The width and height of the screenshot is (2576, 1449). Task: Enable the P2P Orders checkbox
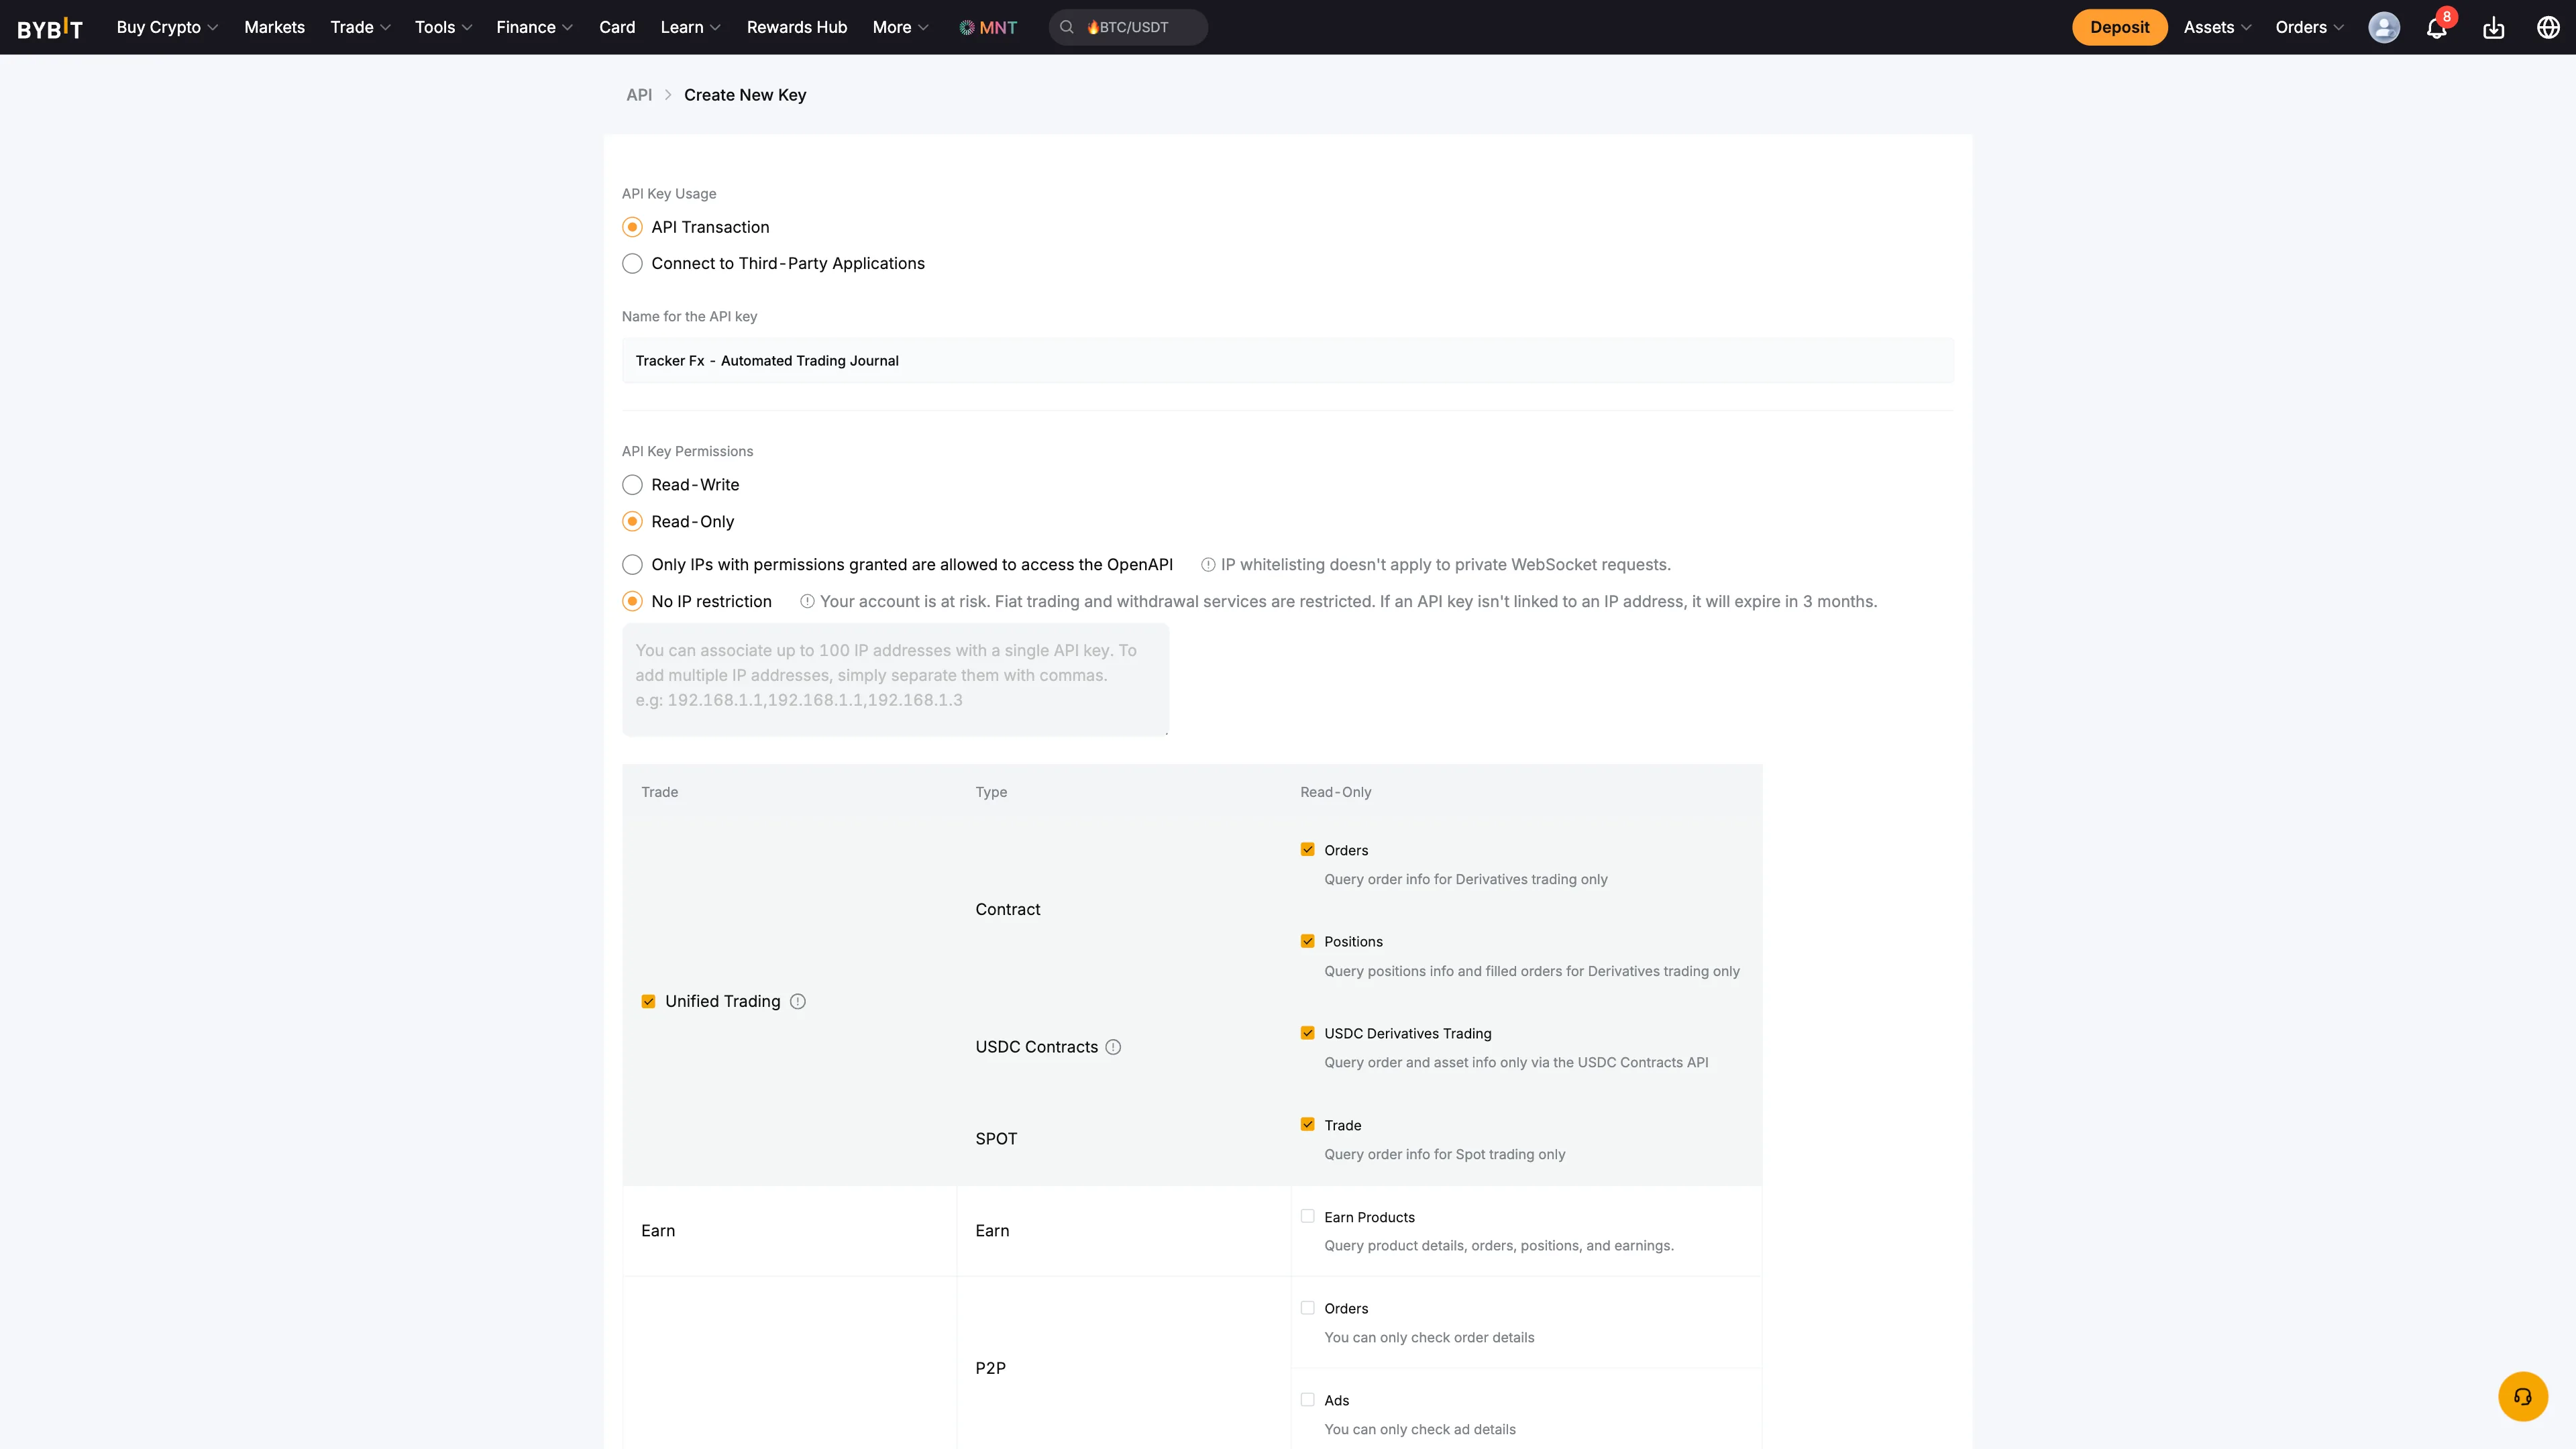1307,1308
